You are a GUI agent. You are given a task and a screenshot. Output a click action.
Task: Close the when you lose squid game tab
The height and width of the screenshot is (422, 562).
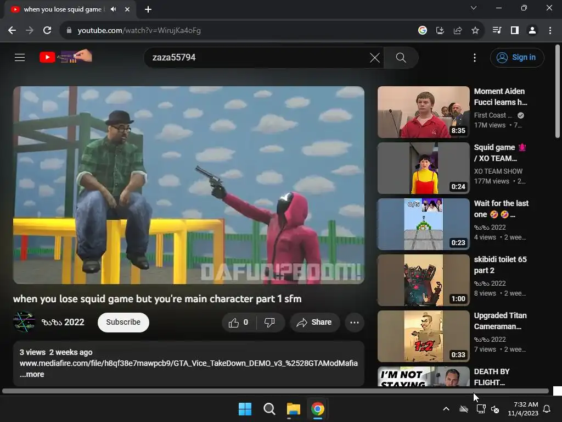point(127,9)
